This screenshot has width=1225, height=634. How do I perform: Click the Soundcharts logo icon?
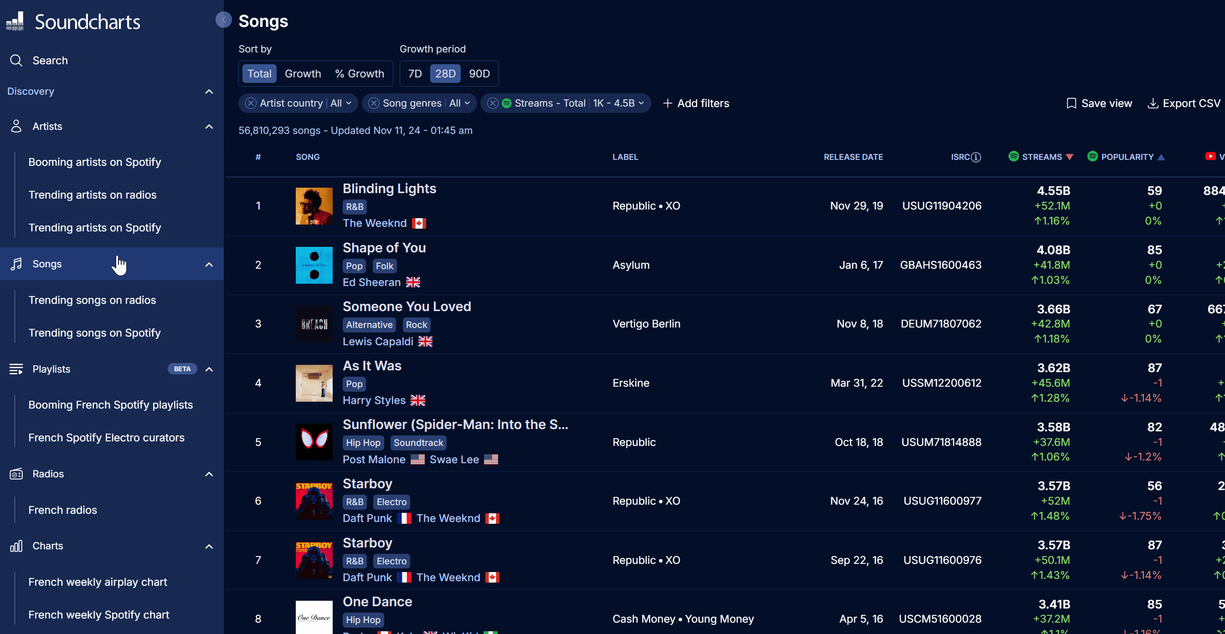[x=15, y=21]
